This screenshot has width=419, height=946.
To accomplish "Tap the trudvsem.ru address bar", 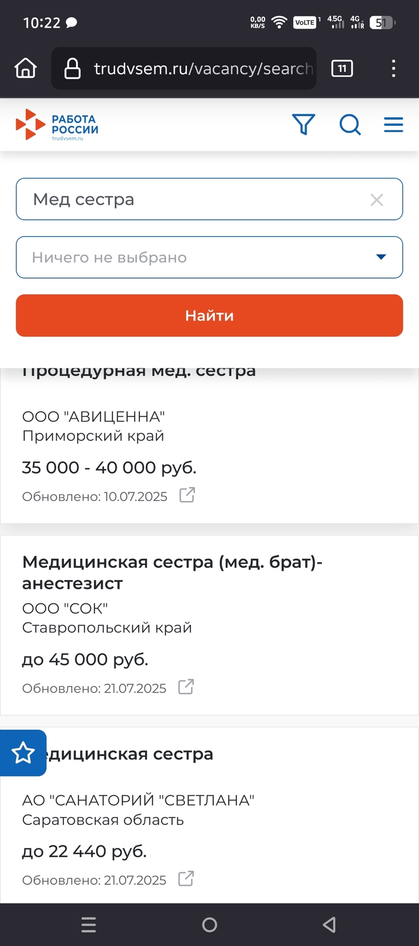I will click(192, 69).
